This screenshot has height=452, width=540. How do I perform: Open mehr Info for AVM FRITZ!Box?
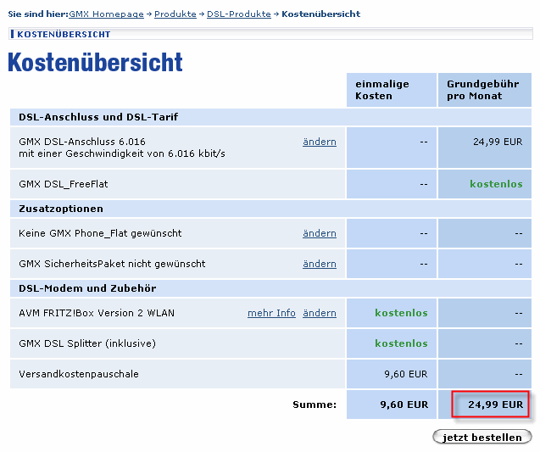pyautogui.click(x=271, y=313)
